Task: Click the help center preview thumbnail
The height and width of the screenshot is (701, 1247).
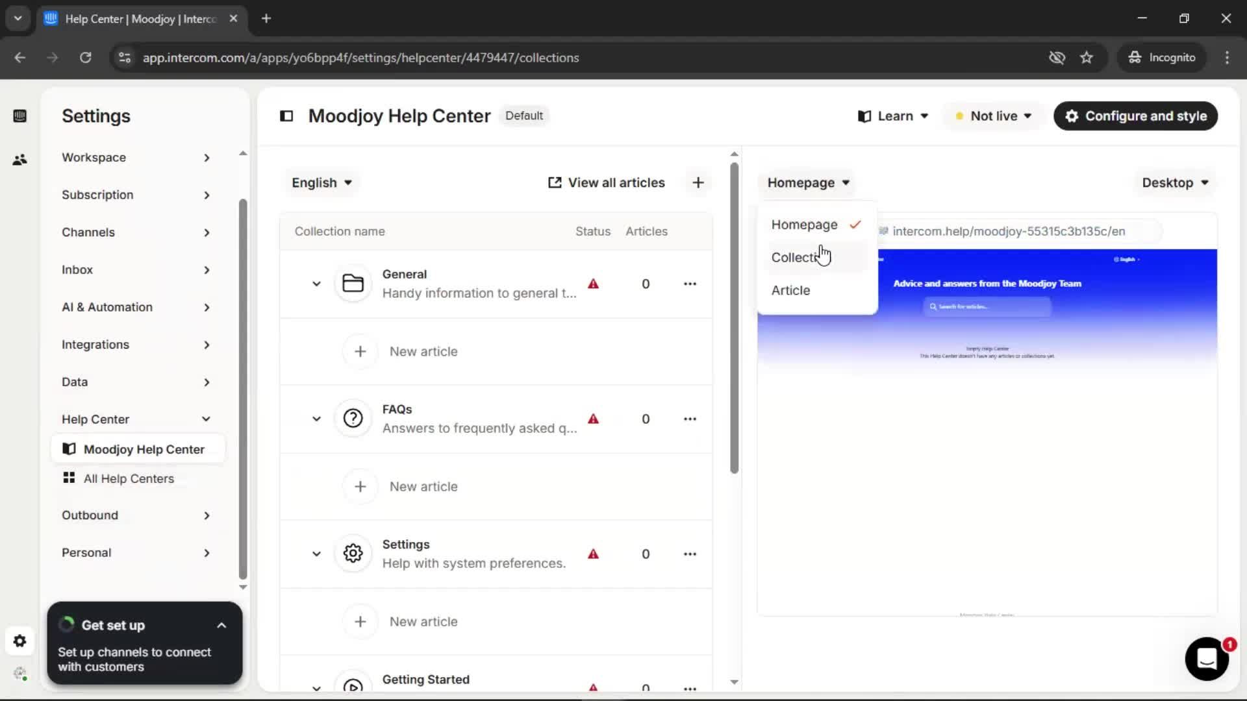Action: click(987, 432)
